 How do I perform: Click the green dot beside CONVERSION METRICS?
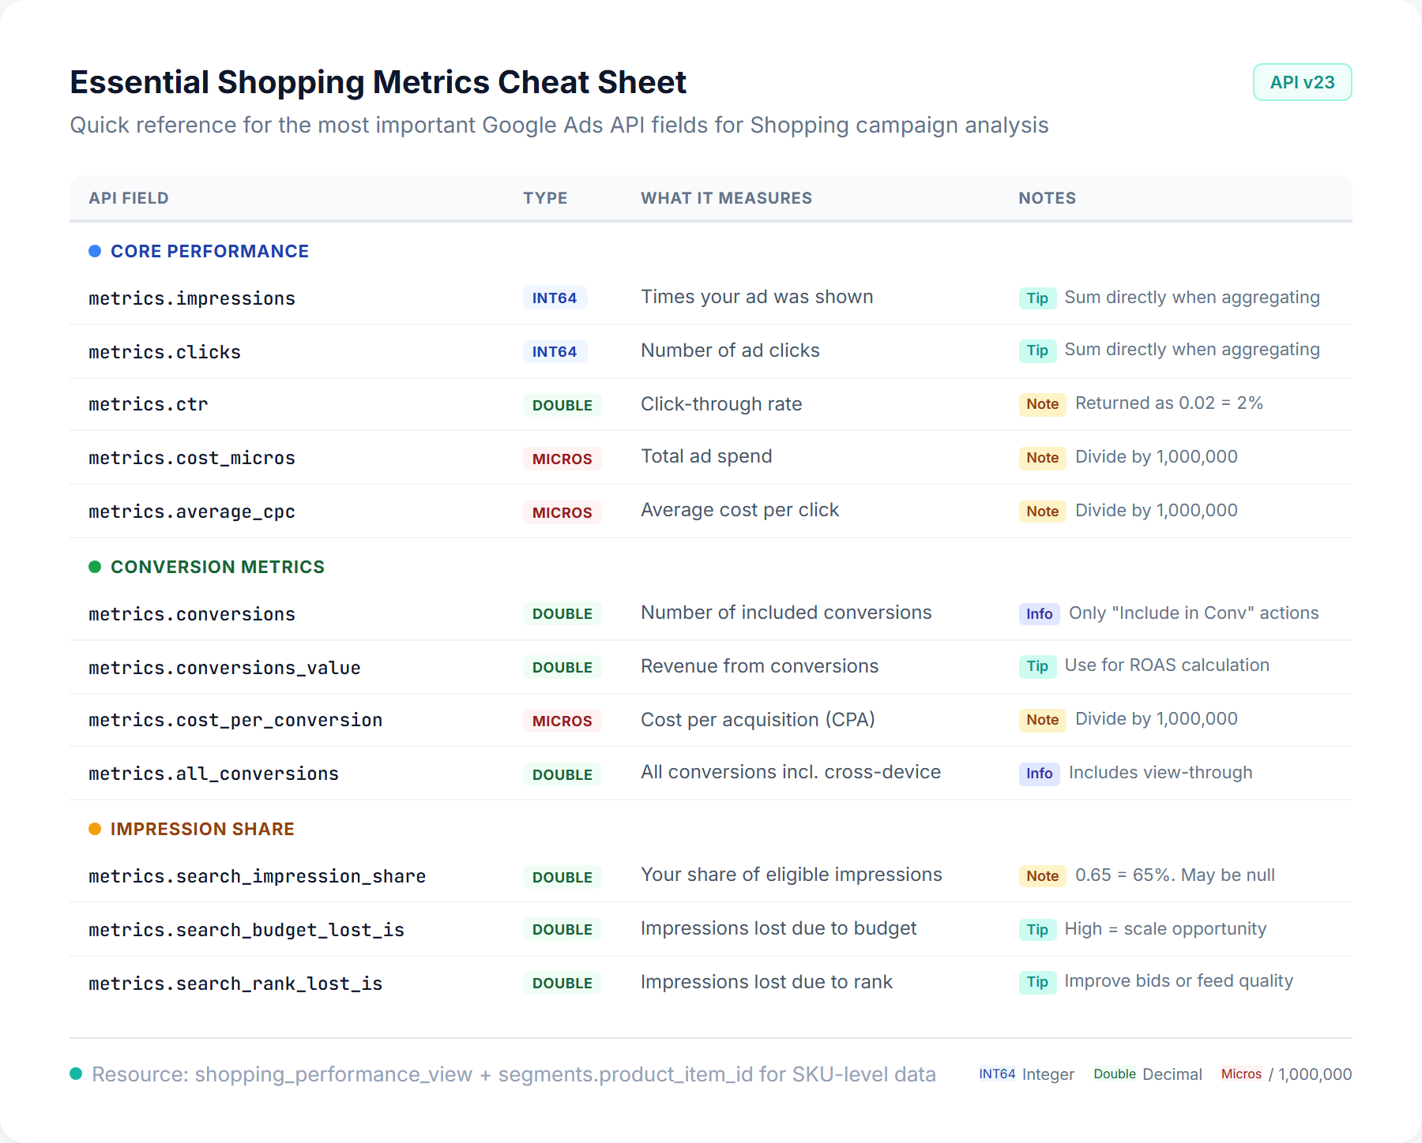(x=95, y=567)
